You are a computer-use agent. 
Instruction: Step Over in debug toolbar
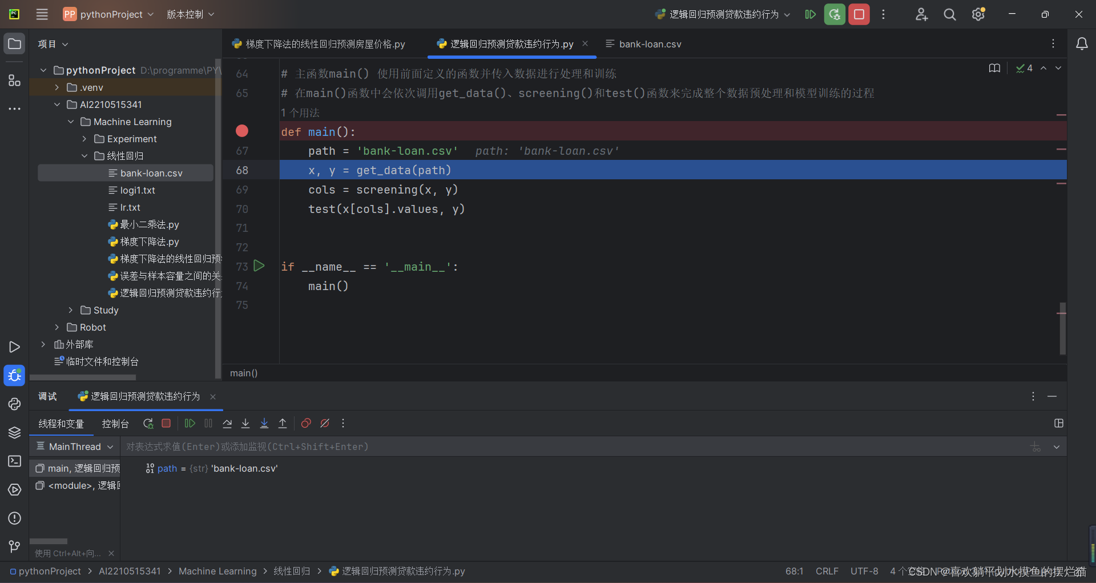227,424
